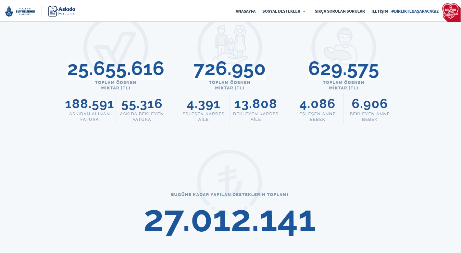Click the #BirlikteBaşaracağız hashtag link
461x253 pixels.
click(x=415, y=11)
